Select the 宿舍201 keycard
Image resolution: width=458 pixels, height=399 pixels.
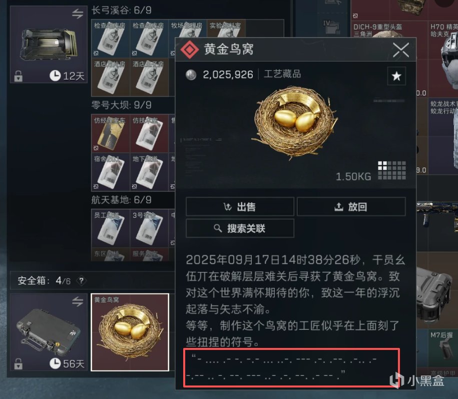111,172
